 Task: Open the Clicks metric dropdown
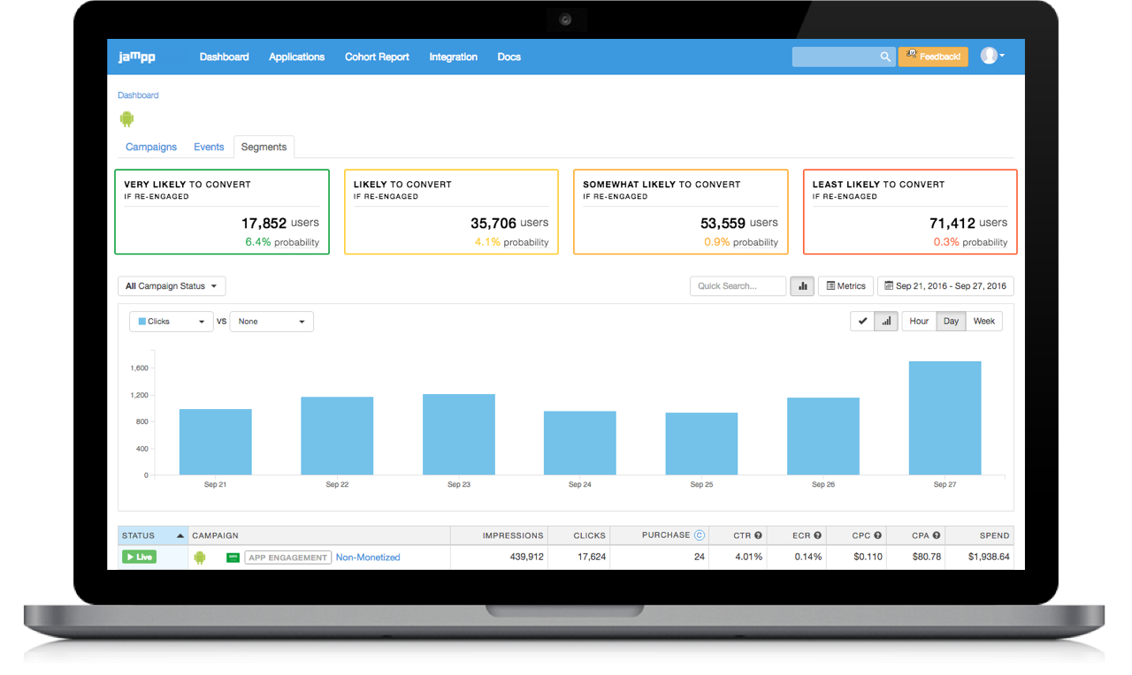tap(171, 322)
